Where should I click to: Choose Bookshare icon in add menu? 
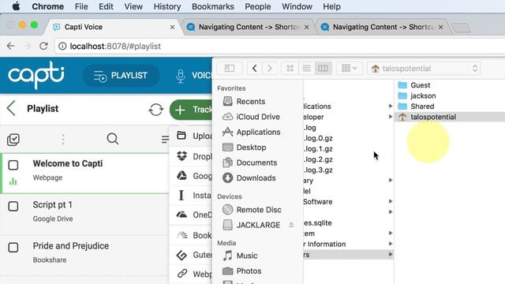182,235
